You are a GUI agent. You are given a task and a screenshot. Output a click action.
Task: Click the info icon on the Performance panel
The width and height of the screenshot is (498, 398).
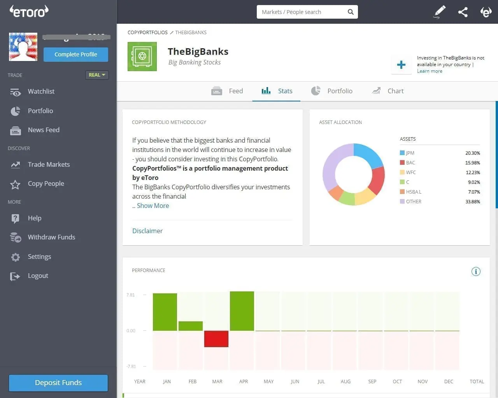(476, 271)
